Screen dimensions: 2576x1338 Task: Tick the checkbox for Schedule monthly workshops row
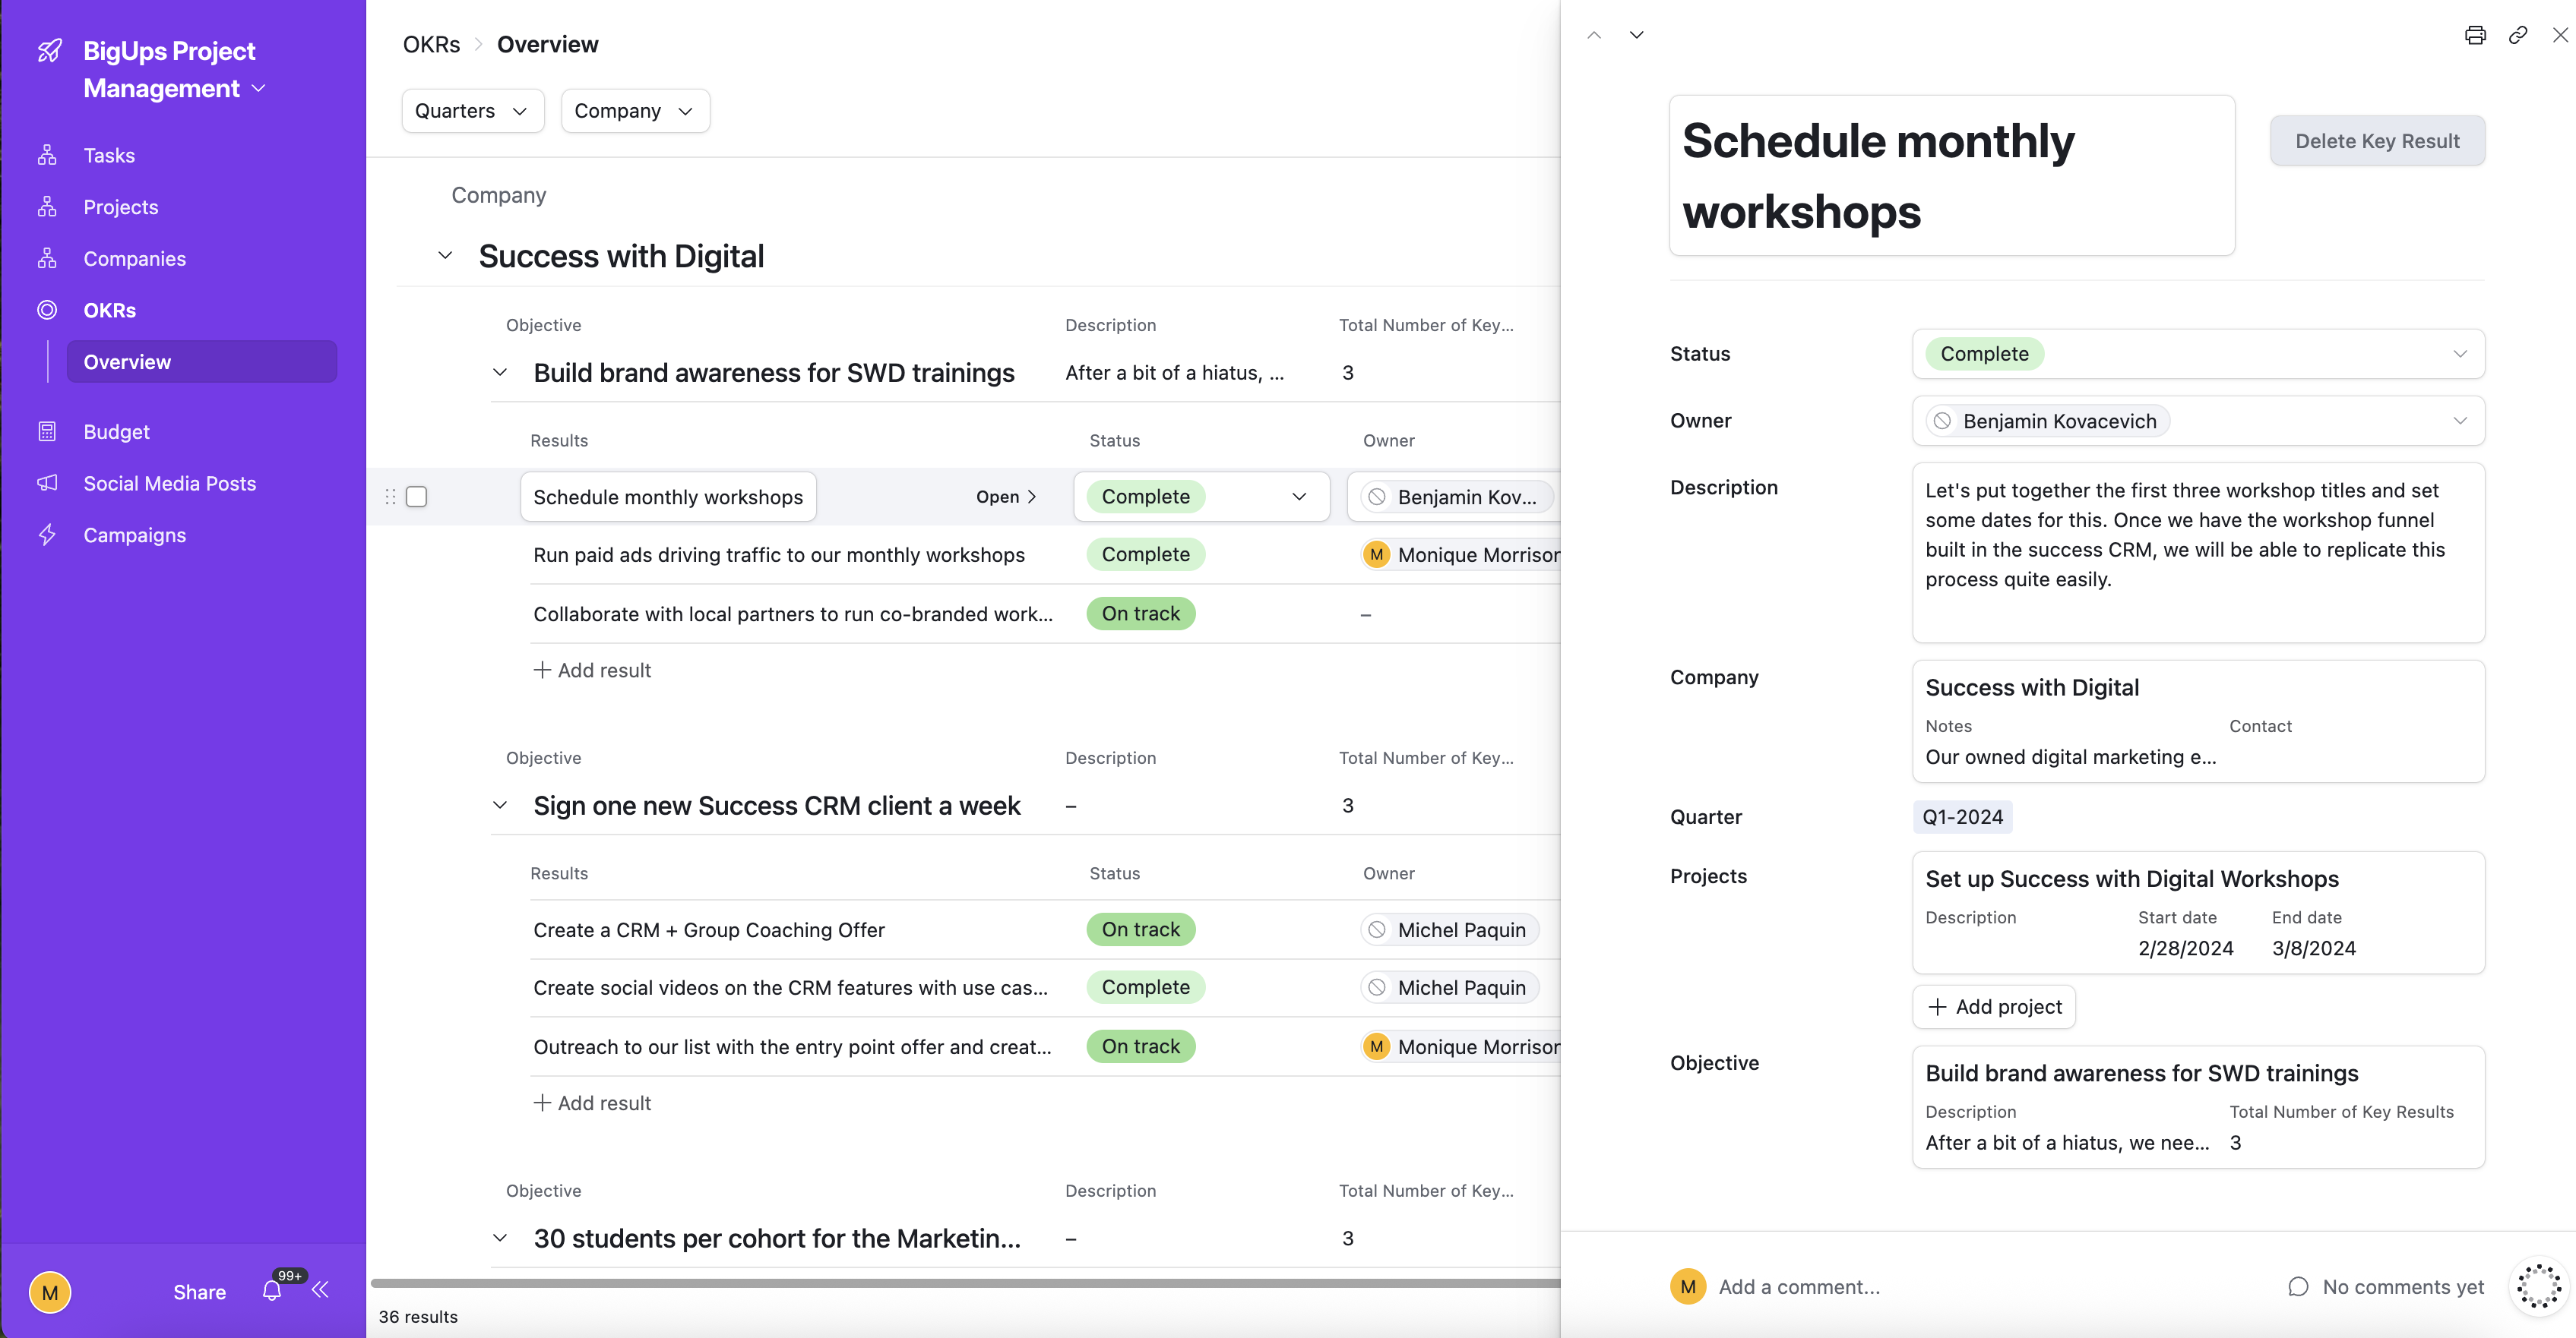[x=417, y=497]
